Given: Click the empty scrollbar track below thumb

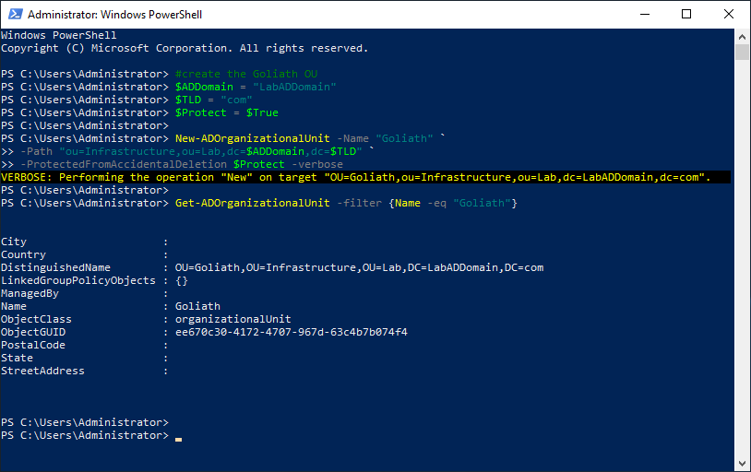Looking at the screenshot, I should pos(743,277).
